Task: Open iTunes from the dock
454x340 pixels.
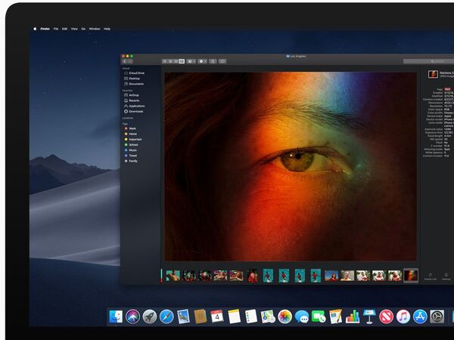Action: click(403, 317)
